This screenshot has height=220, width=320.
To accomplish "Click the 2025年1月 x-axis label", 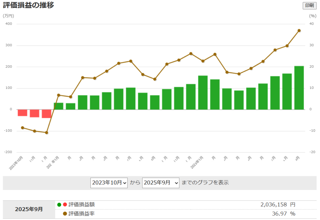I will click(197, 163).
